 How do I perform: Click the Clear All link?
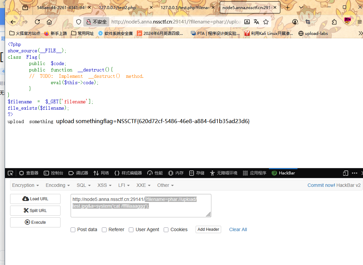pyautogui.click(x=238, y=229)
